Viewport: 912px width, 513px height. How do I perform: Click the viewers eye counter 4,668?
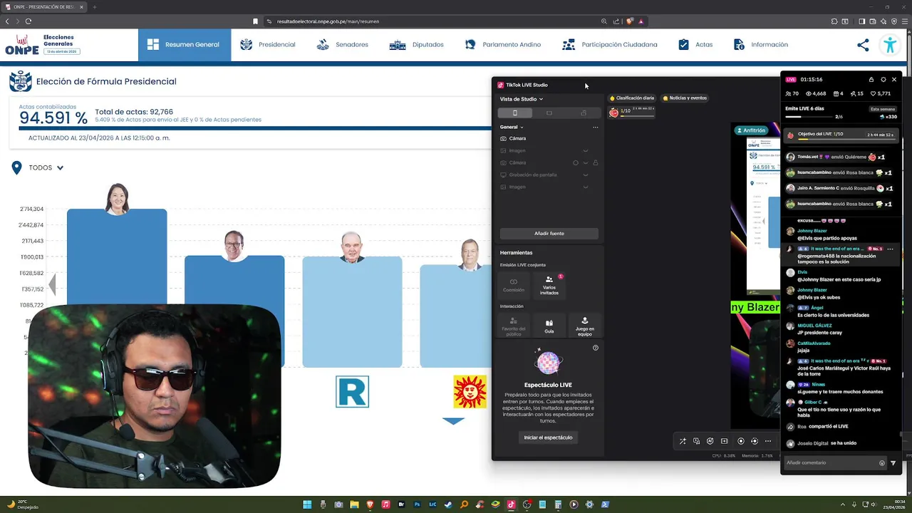[x=816, y=93]
